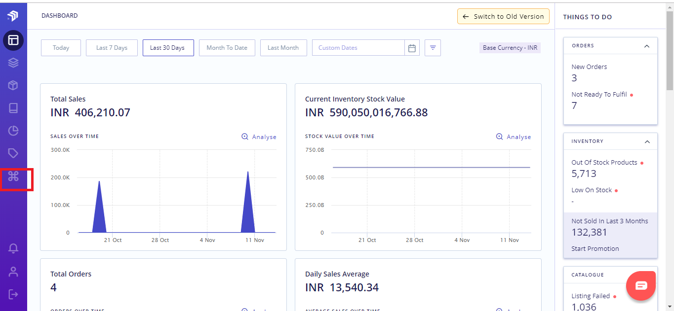Select the Month To Date filter
Viewport: 674px width, 311px height.
pos(227,48)
